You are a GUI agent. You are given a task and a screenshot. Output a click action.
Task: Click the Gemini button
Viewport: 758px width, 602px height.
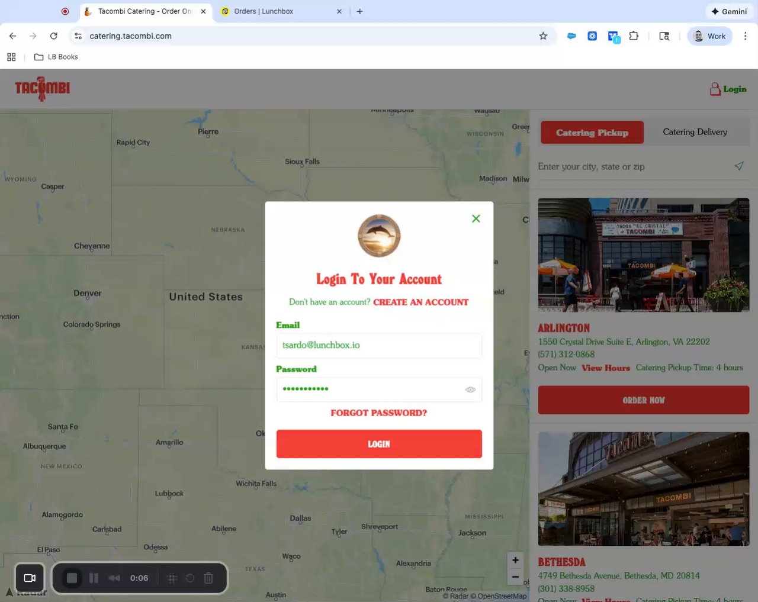click(729, 11)
